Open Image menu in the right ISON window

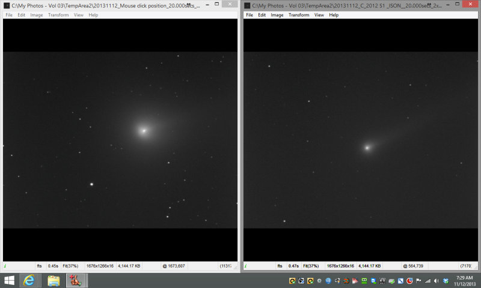pos(277,15)
